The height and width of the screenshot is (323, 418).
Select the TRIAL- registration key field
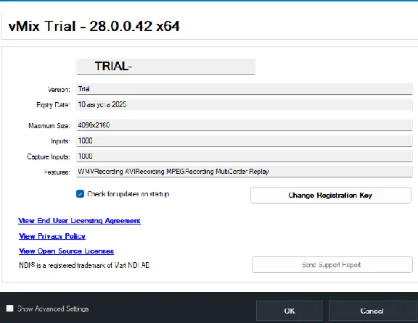(x=165, y=66)
